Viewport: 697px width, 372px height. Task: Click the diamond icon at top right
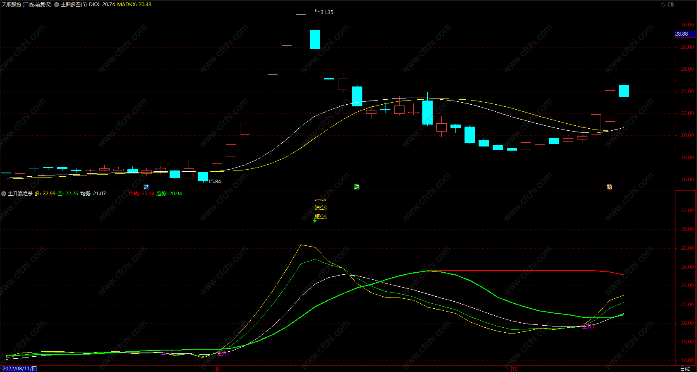click(x=663, y=5)
